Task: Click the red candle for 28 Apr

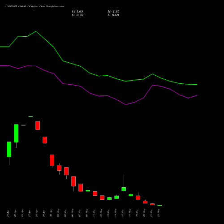Action: (38, 125)
